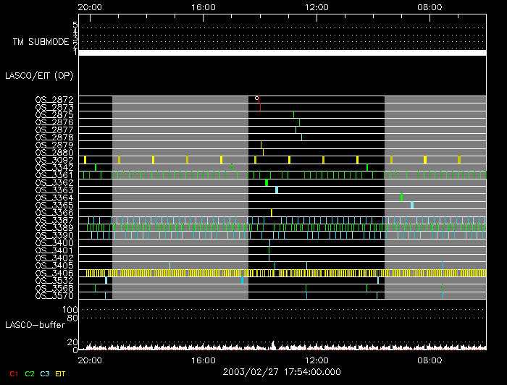This screenshot has height=385, width=507.
Task: Select the OS_3361 row label
Action: coord(54,174)
